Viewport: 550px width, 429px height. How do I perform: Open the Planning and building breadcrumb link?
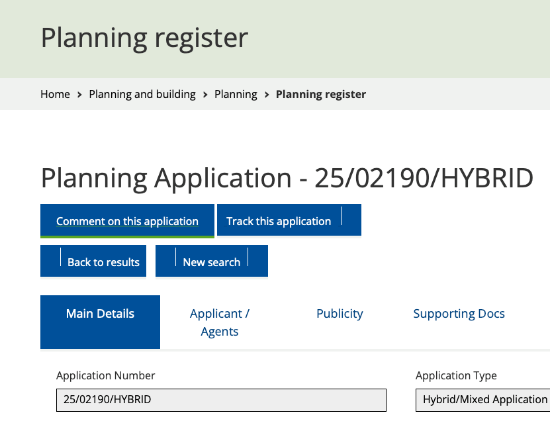tap(142, 94)
